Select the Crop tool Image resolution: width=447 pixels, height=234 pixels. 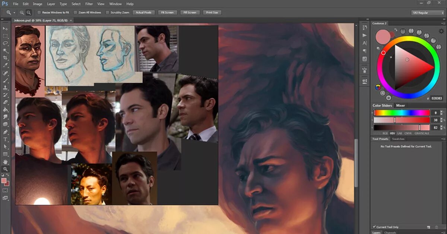pos(5,58)
